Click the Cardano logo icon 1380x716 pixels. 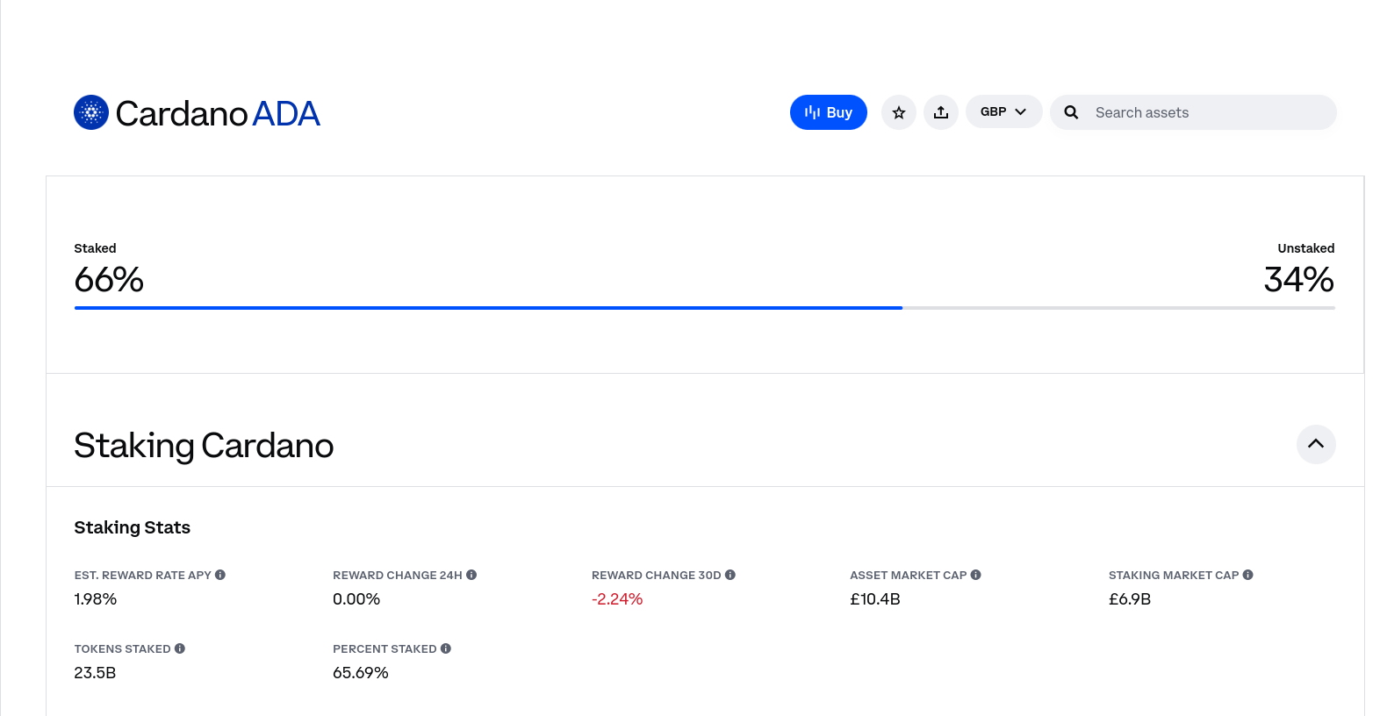tap(91, 112)
